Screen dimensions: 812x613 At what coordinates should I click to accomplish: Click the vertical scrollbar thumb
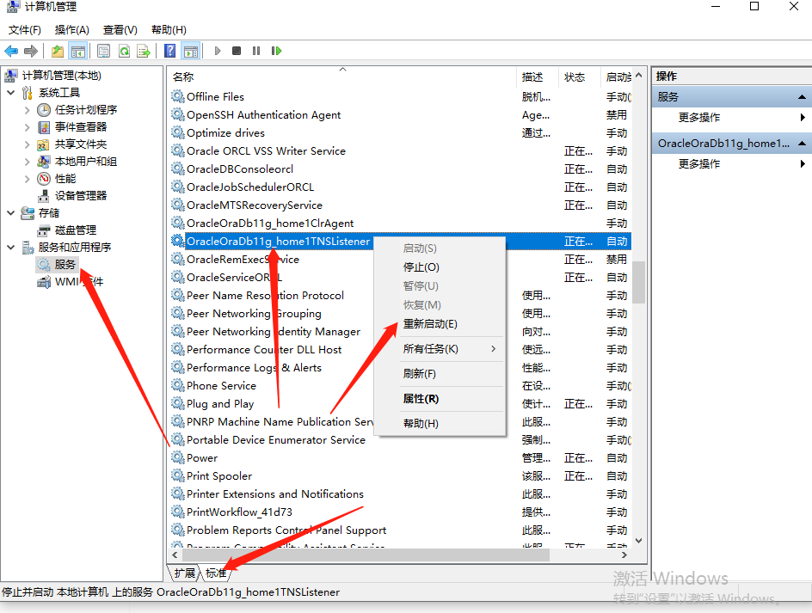pyautogui.click(x=638, y=282)
